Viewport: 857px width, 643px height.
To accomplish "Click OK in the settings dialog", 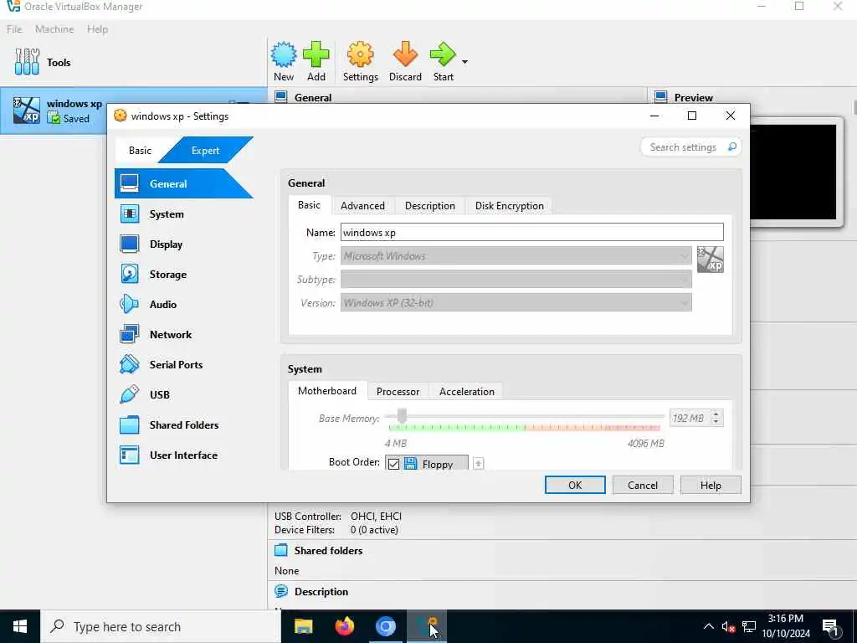I will tap(575, 485).
